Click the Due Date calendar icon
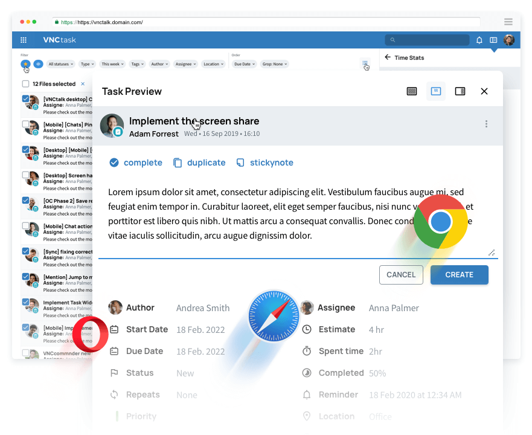532x435 pixels. click(114, 351)
